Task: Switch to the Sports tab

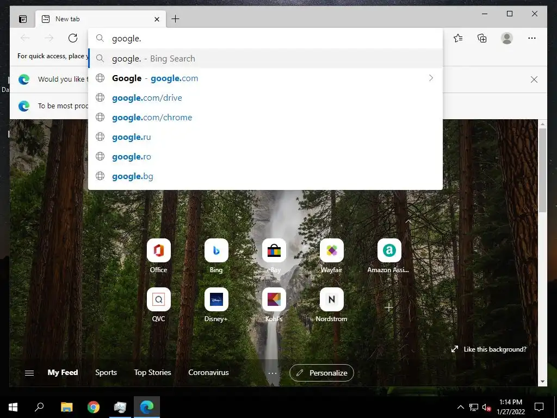Action: (x=106, y=372)
